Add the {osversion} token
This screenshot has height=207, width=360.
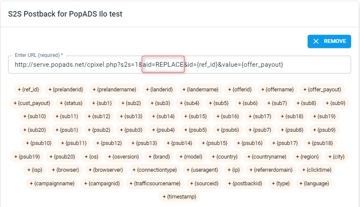coord(123,157)
